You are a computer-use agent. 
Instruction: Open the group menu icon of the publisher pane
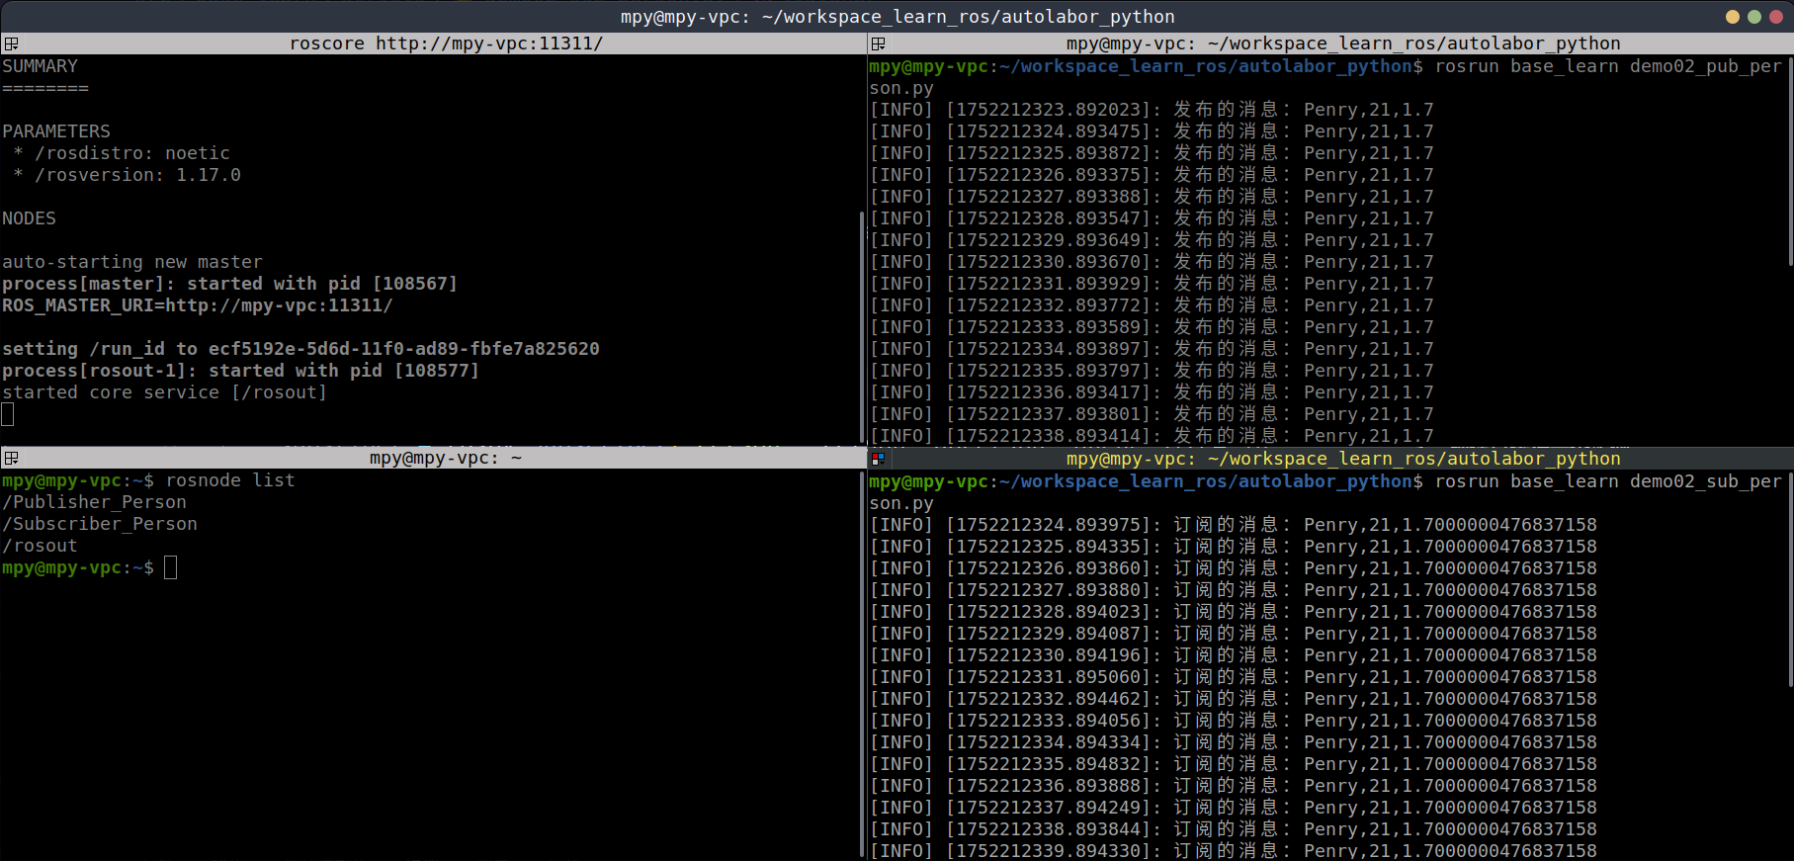[x=878, y=43]
